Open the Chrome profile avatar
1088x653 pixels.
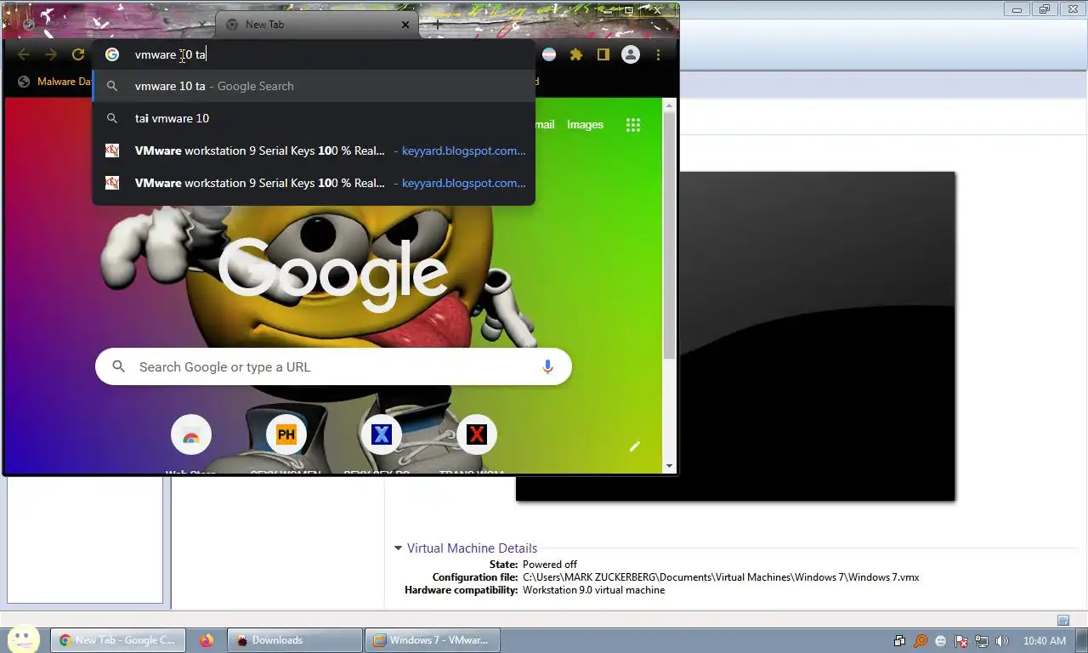click(x=631, y=54)
